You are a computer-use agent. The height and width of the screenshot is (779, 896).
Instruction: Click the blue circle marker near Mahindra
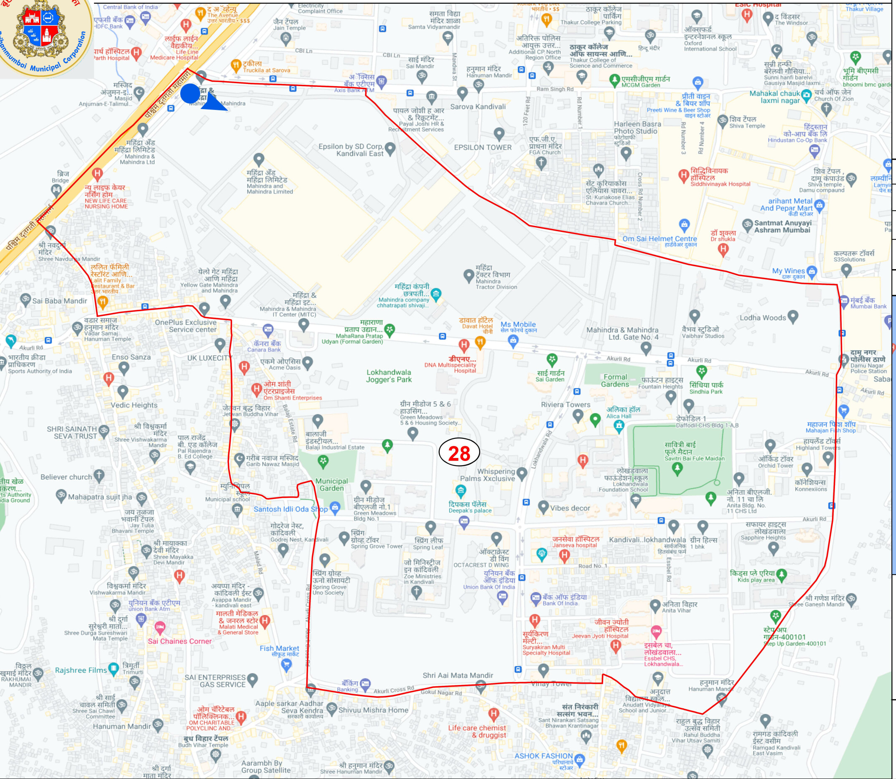(190, 94)
